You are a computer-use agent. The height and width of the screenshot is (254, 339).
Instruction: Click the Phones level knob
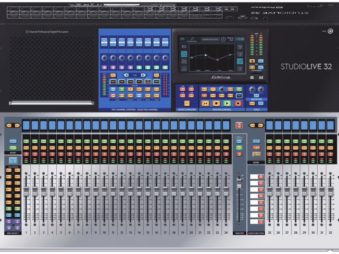point(261,89)
